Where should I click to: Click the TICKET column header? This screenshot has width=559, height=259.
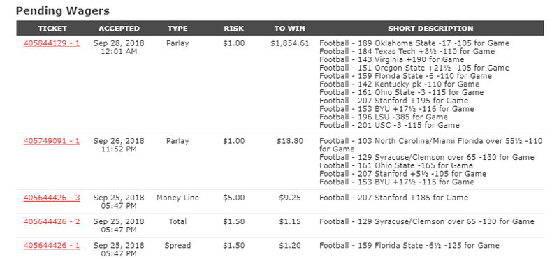point(52,29)
